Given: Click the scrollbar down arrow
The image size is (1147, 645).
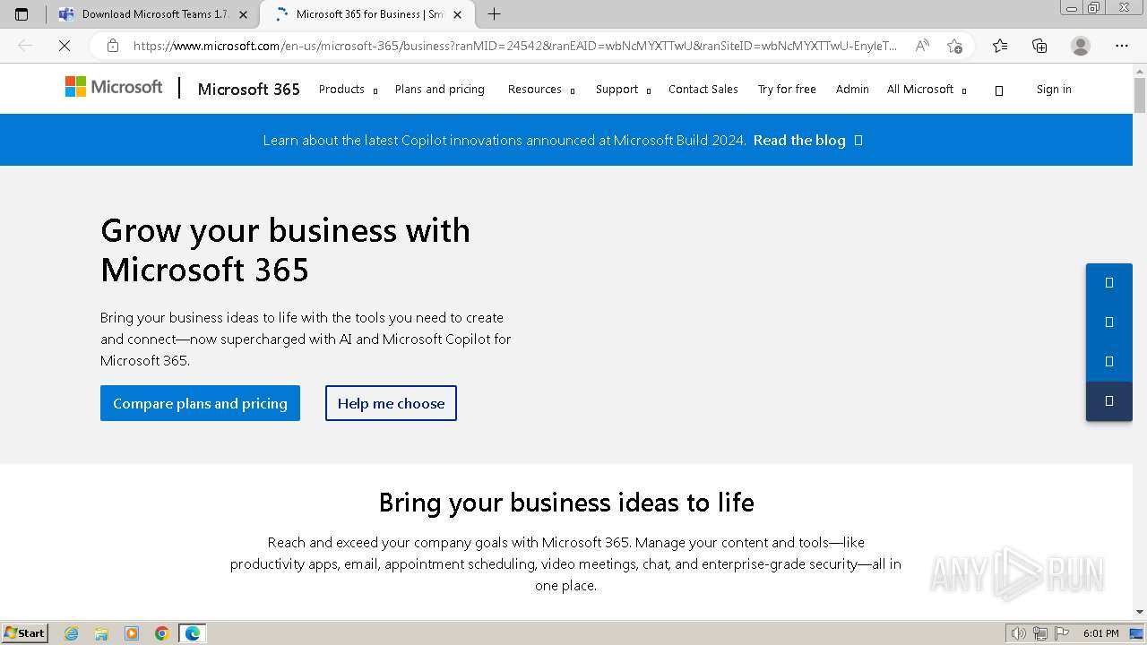Looking at the screenshot, I should 1140,612.
